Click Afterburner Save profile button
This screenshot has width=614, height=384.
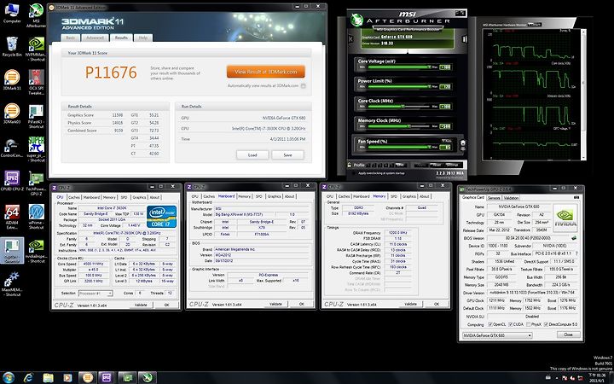400,165
